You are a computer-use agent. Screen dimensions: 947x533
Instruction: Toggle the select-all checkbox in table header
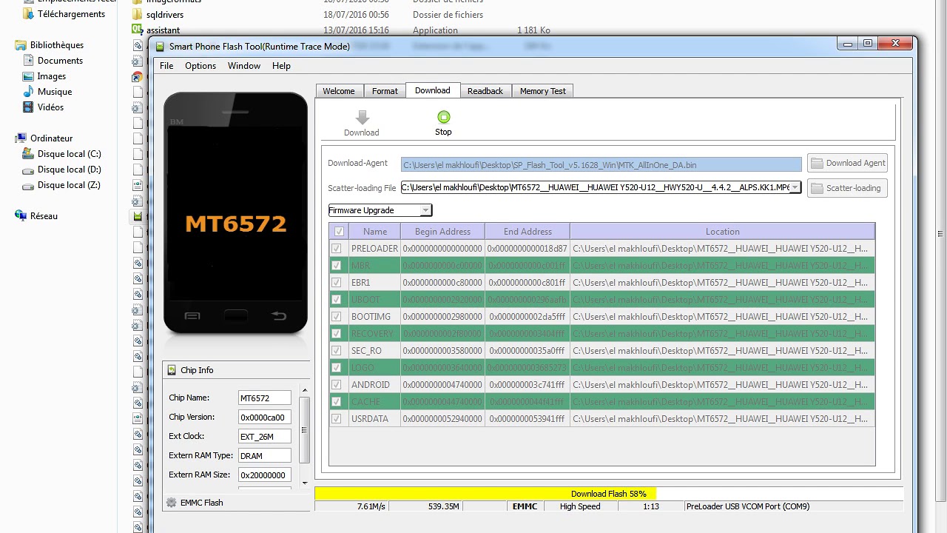pyautogui.click(x=339, y=231)
